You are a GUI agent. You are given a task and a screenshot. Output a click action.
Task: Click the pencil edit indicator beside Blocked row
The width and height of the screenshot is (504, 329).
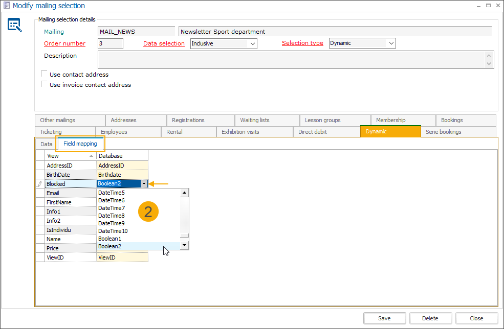40,183
